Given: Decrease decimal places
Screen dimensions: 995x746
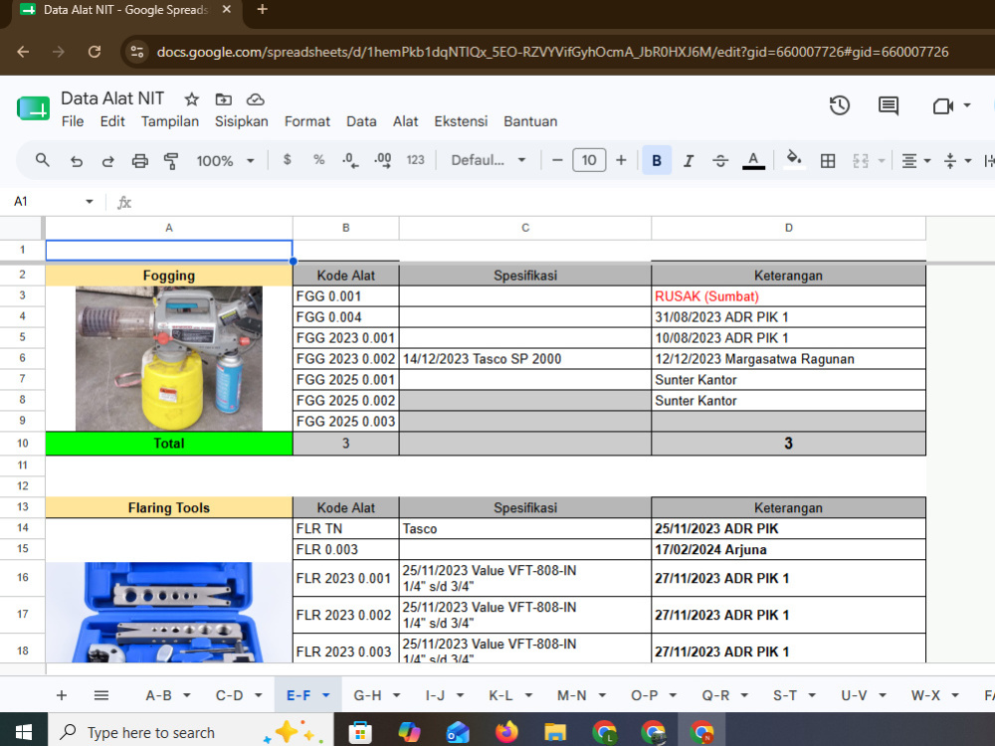Looking at the screenshot, I should point(350,160).
